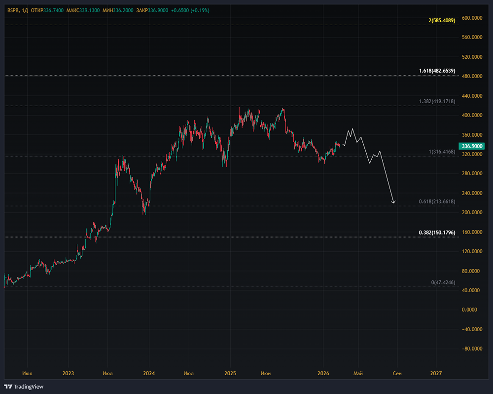This screenshot has height=394, width=493.
Task: Select the 1(316.4168) Fibonacci level label
Action: pyautogui.click(x=442, y=152)
